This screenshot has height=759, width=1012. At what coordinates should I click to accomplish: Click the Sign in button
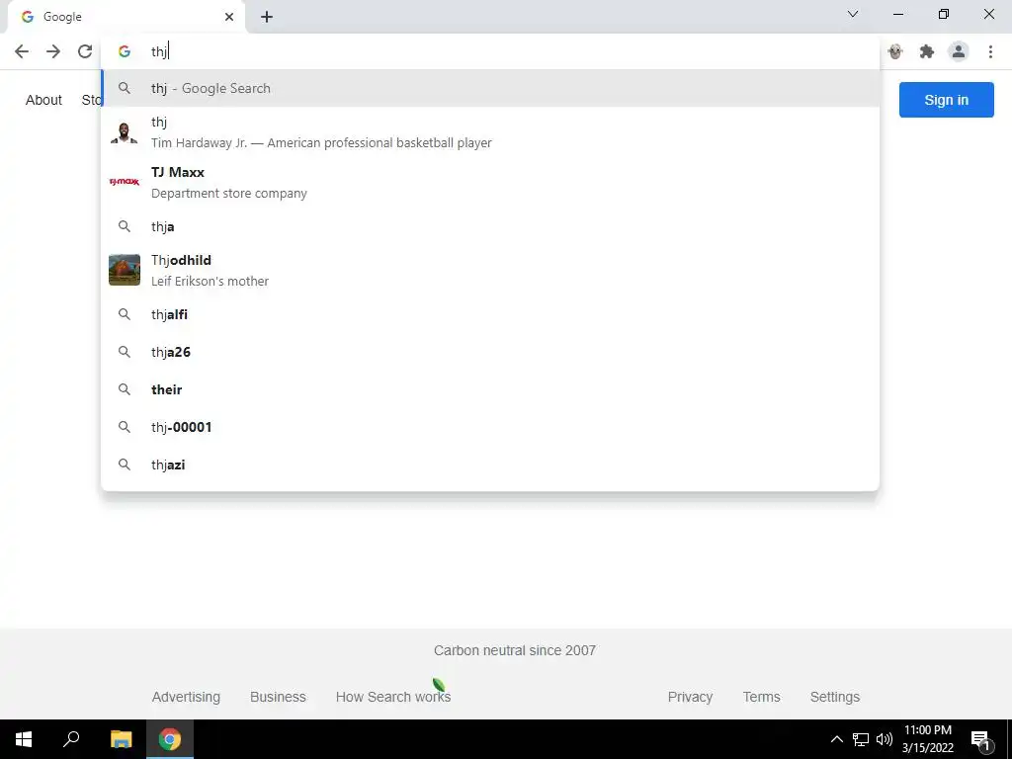tap(946, 100)
